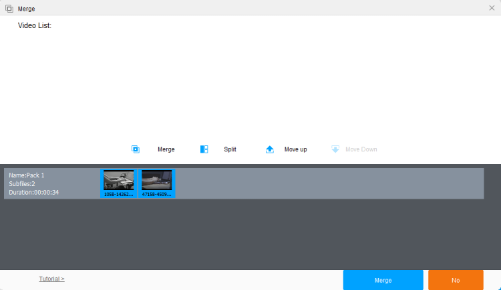This screenshot has height=290, width=501.
Task: Click the Split icon in the toolbar
Action: (x=204, y=149)
